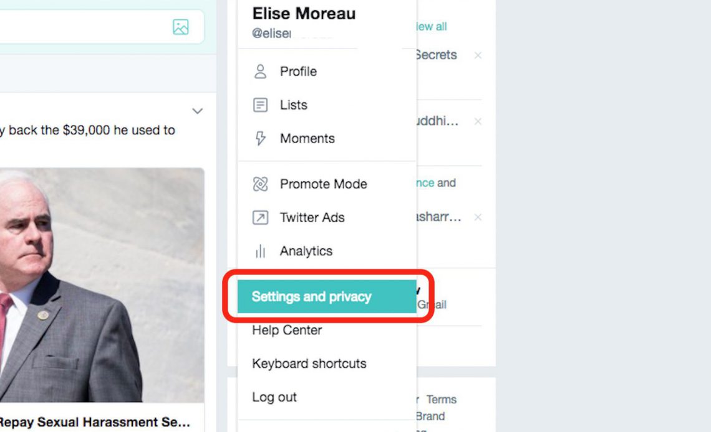711x432 pixels.
Task: Click the Moments lightning bolt icon
Action: [260, 139]
